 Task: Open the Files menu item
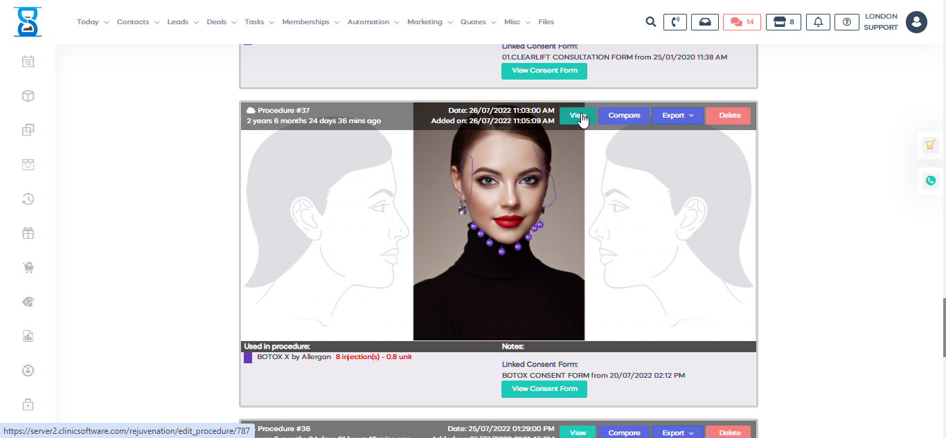click(x=546, y=22)
